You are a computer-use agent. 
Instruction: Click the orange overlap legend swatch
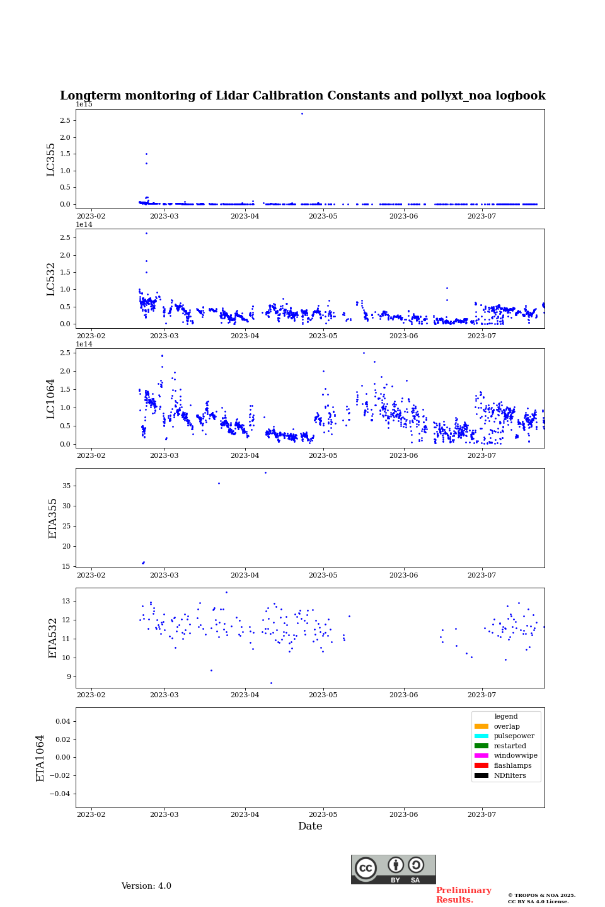pos(481,726)
